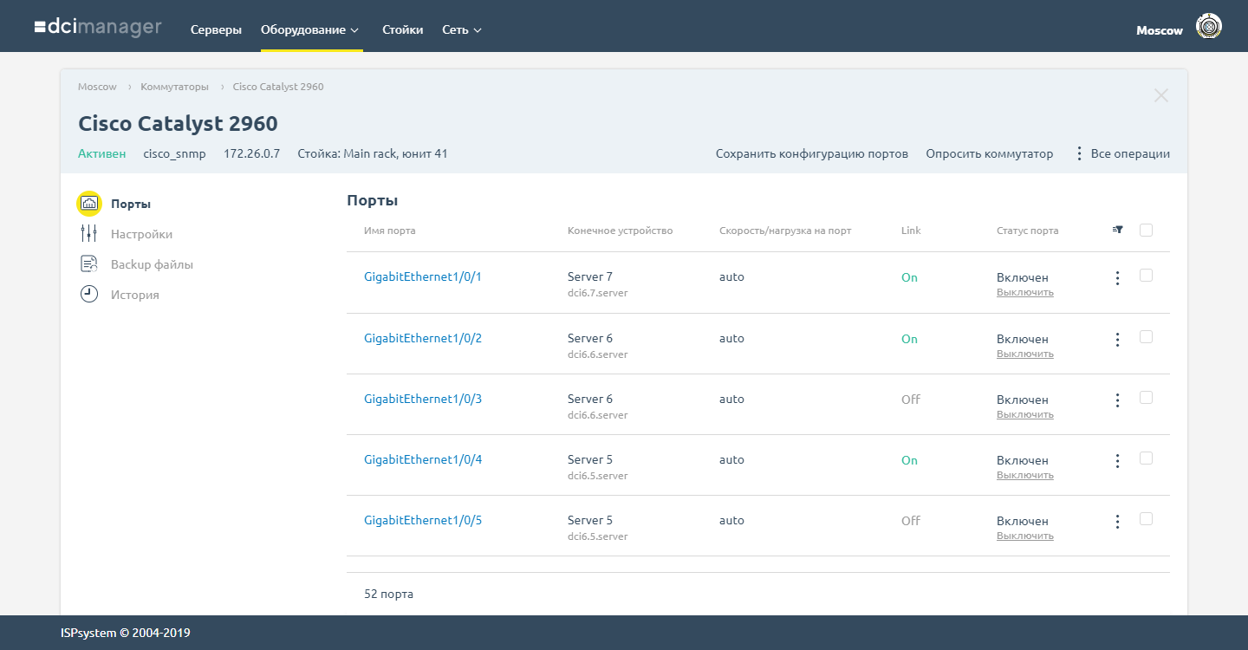Select checkbox for GigabitEthernet1/0/4 row

tap(1146, 458)
